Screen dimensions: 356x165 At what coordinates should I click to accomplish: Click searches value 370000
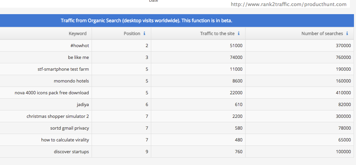click(x=343, y=45)
